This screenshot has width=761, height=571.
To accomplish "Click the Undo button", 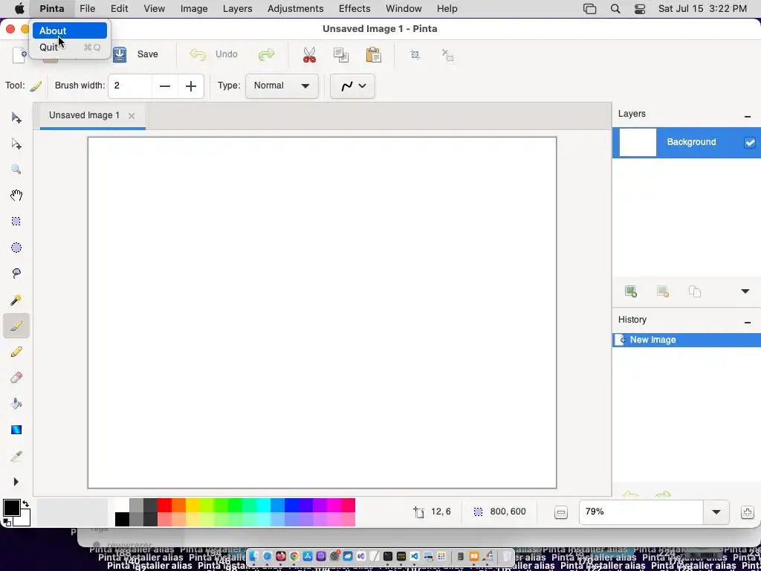I will tap(213, 54).
